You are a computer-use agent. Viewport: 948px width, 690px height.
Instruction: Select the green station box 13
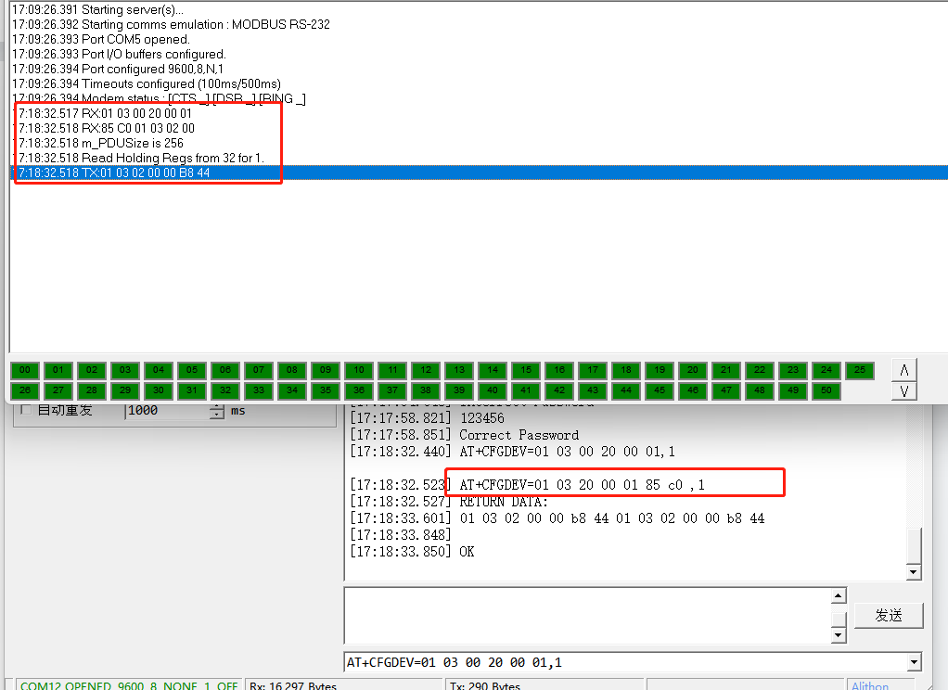click(x=459, y=370)
